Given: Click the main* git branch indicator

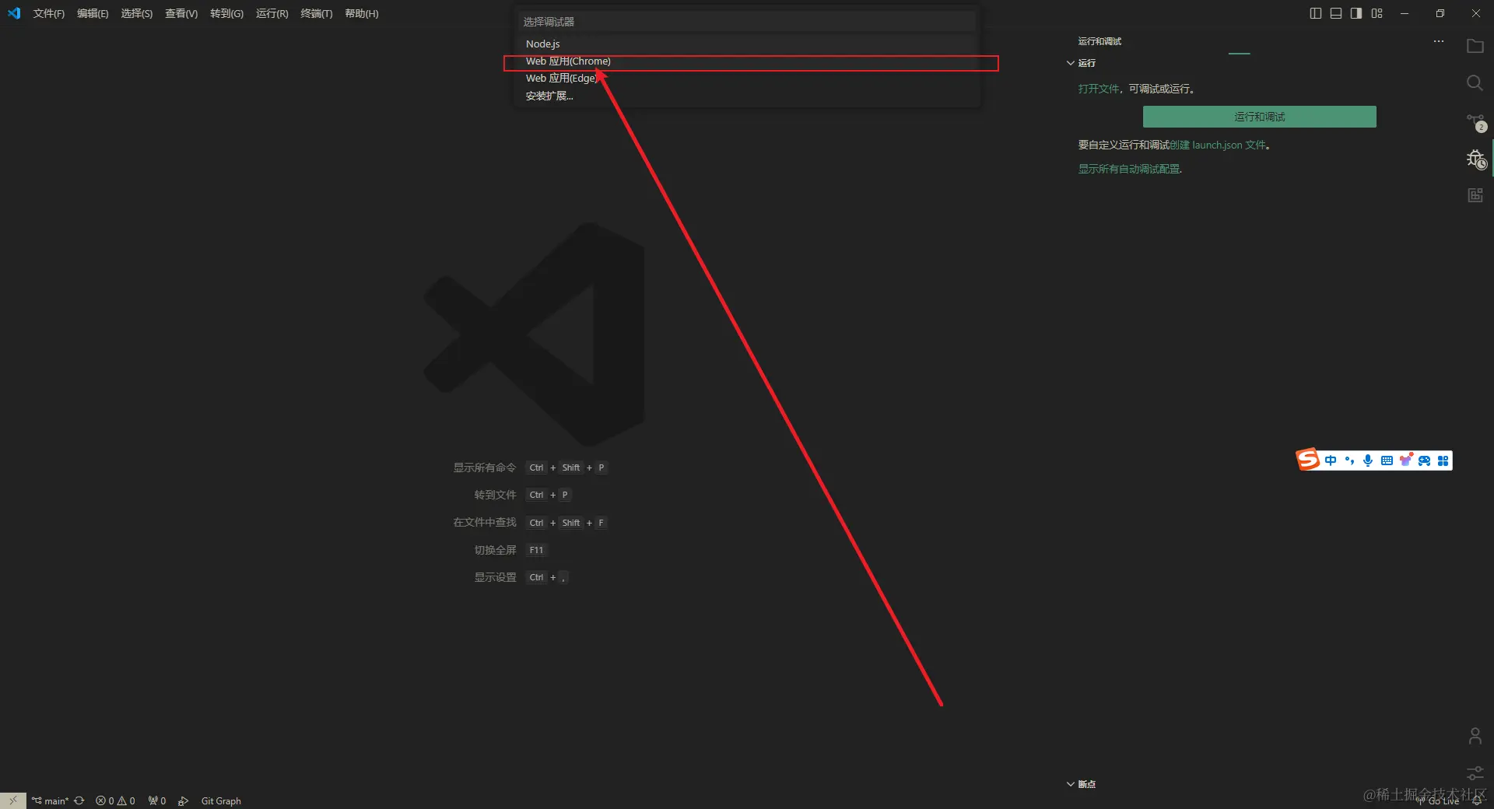Looking at the screenshot, I should [x=50, y=800].
